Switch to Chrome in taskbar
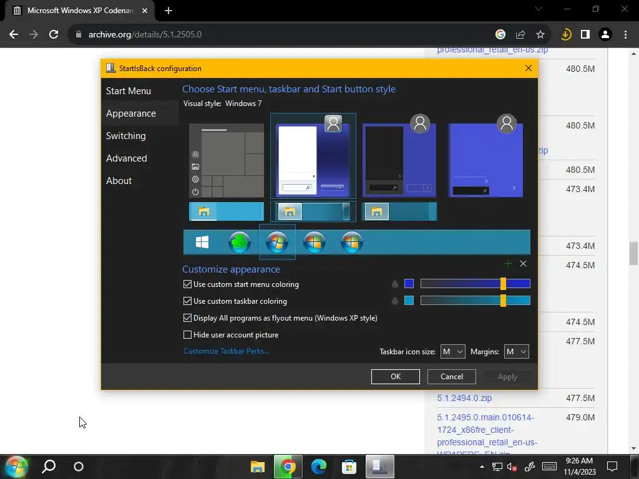The width and height of the screenshot is (639, 479). pyautogui.click(x=288, y=467)
